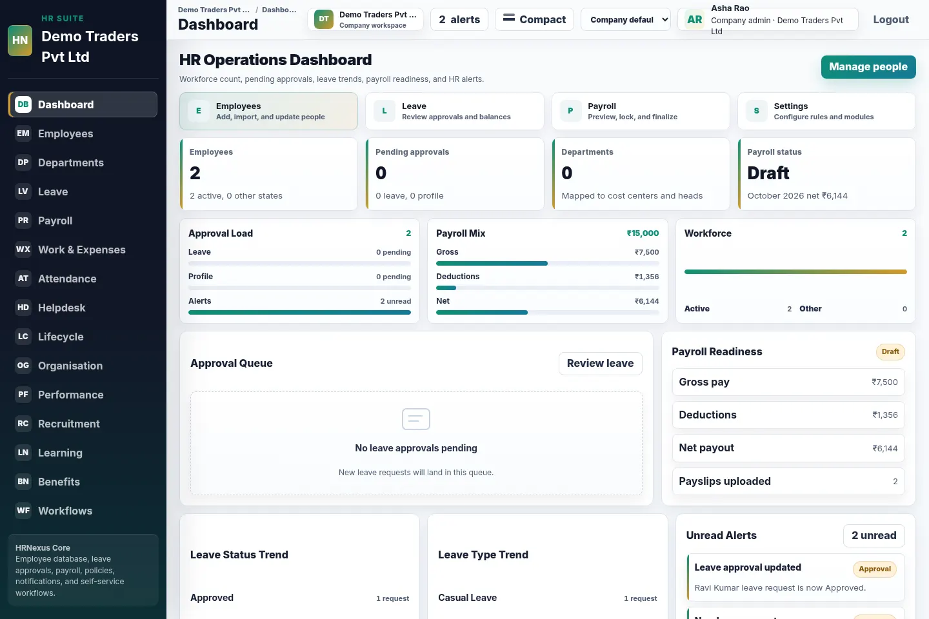Click the Payslips uploaded row

[788, 482]
